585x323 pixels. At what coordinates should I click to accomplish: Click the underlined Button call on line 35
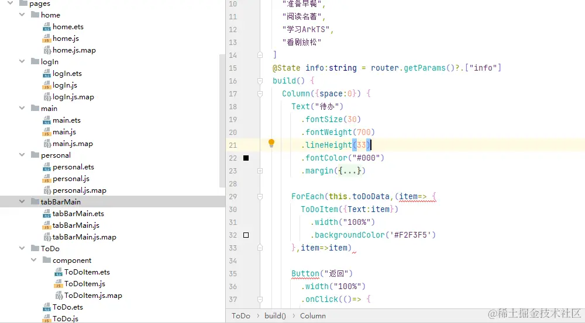pos(305,273)
